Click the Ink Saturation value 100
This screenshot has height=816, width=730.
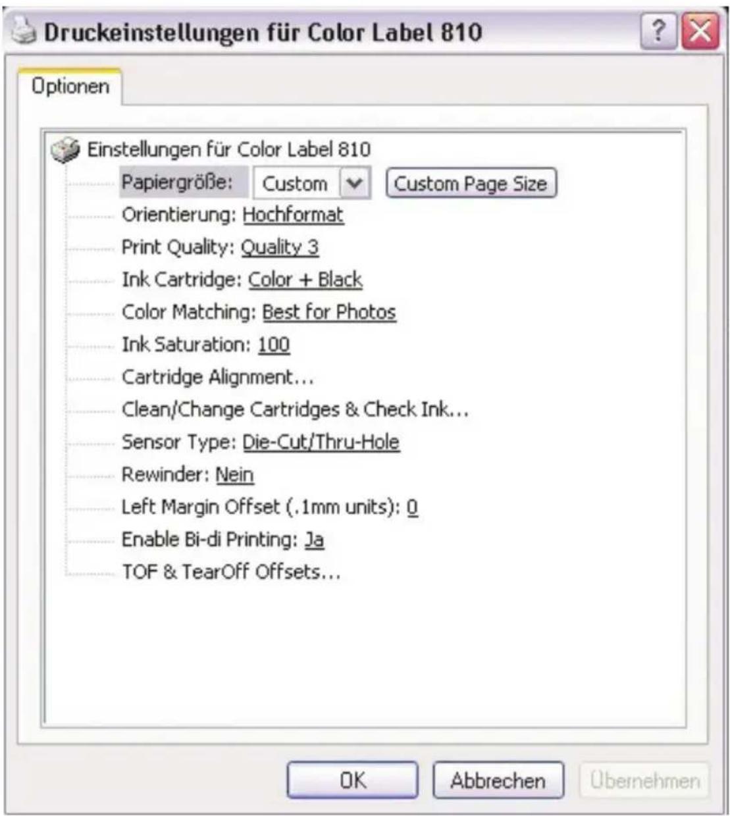(274, 344)
